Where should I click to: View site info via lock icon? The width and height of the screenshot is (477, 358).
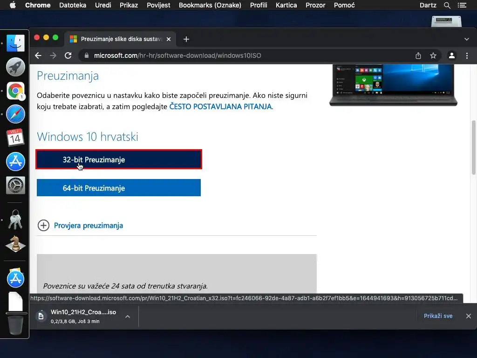87,56
